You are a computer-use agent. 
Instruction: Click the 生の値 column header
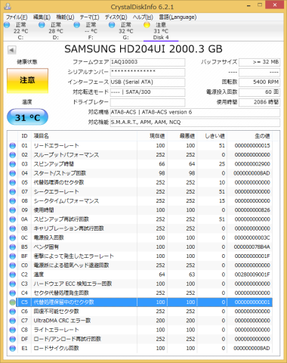[x=249, y=136]
